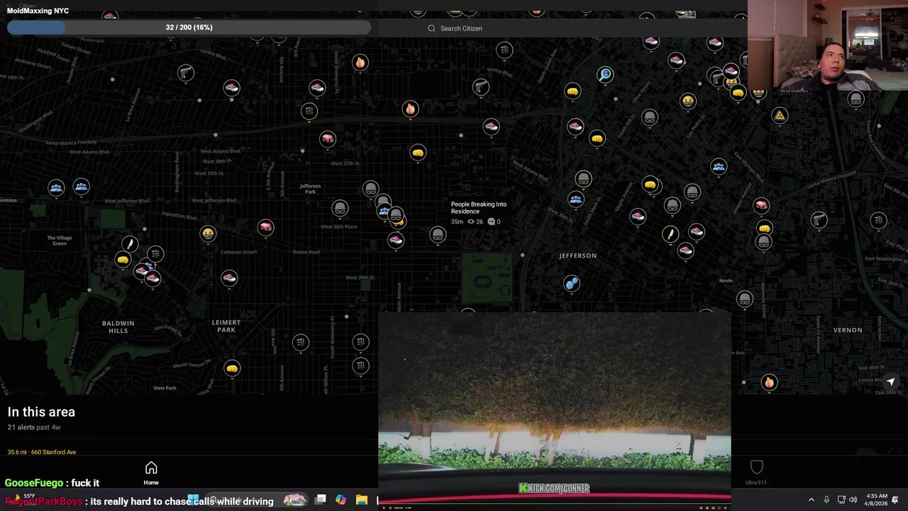The height and width of the screenshot is (511, 908).
Task: Open the fire truck alert near West 27th St
Action: [327, 138]
